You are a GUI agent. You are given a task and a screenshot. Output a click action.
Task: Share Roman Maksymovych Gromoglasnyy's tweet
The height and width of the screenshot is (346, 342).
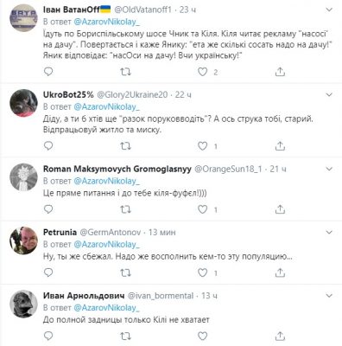(x=280, y=209)
